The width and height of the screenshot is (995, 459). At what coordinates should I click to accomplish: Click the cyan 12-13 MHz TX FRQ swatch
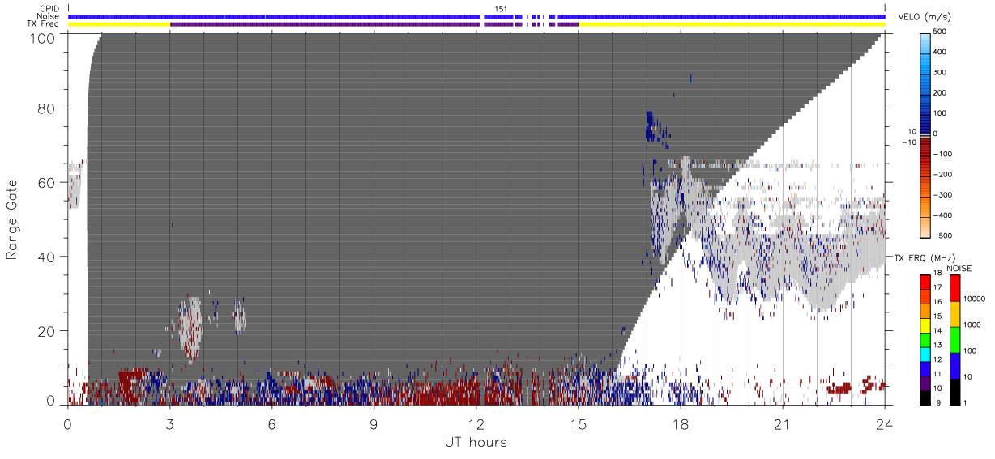(x=925, y=355)
